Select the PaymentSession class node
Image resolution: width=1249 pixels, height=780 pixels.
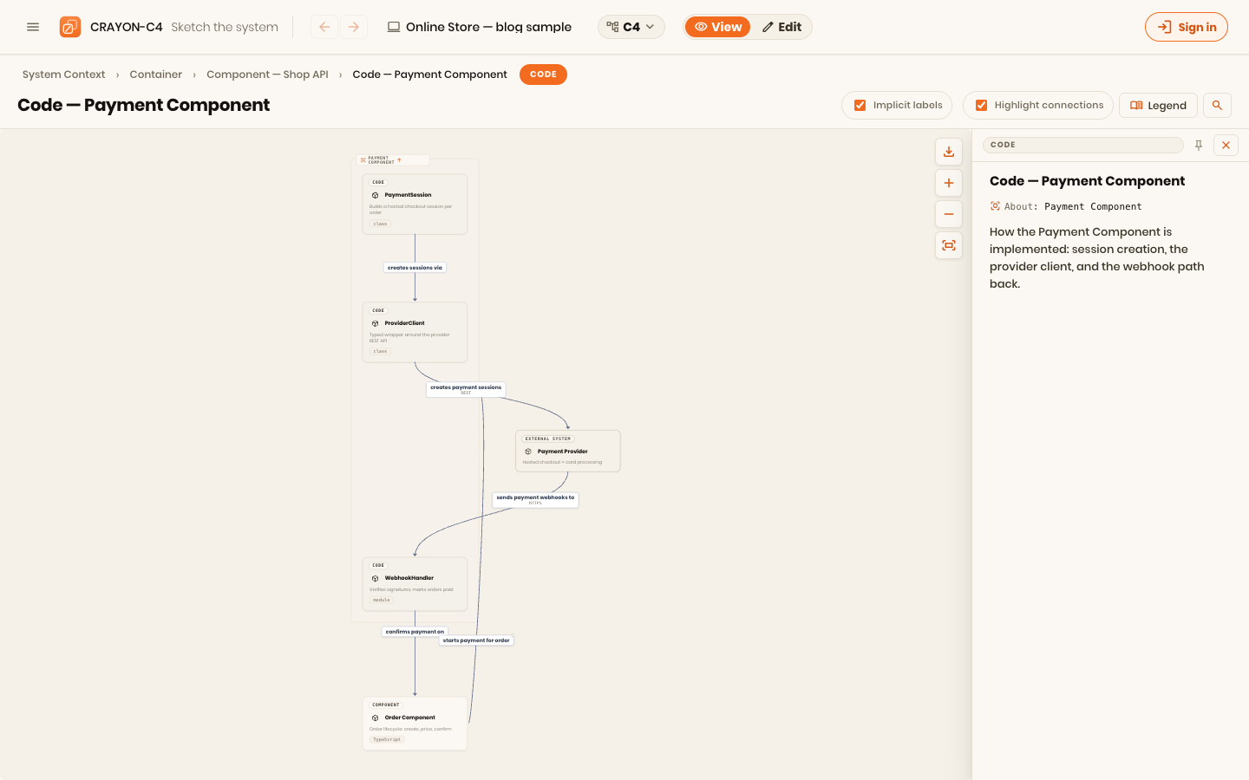(x=415, y=205)
